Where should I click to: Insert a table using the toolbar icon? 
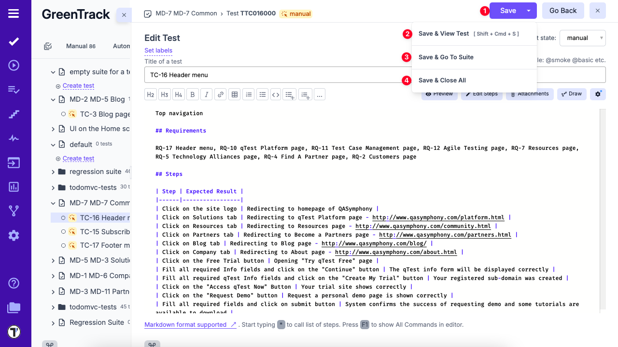pyautogui.click(x=235, y=94)
